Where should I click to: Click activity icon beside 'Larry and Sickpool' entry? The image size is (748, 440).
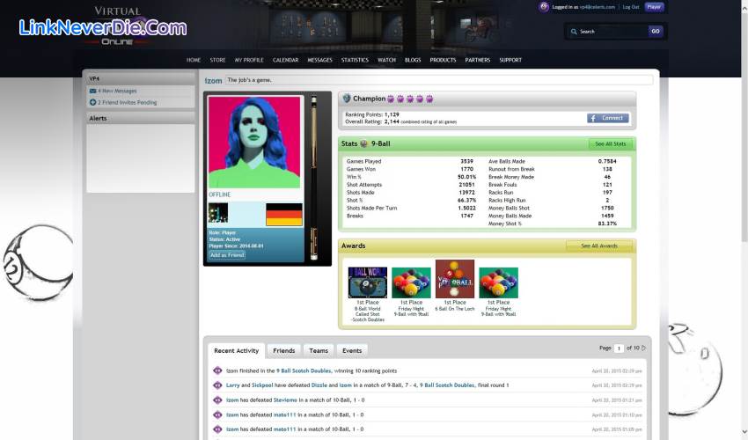click(x=217, y=385)
